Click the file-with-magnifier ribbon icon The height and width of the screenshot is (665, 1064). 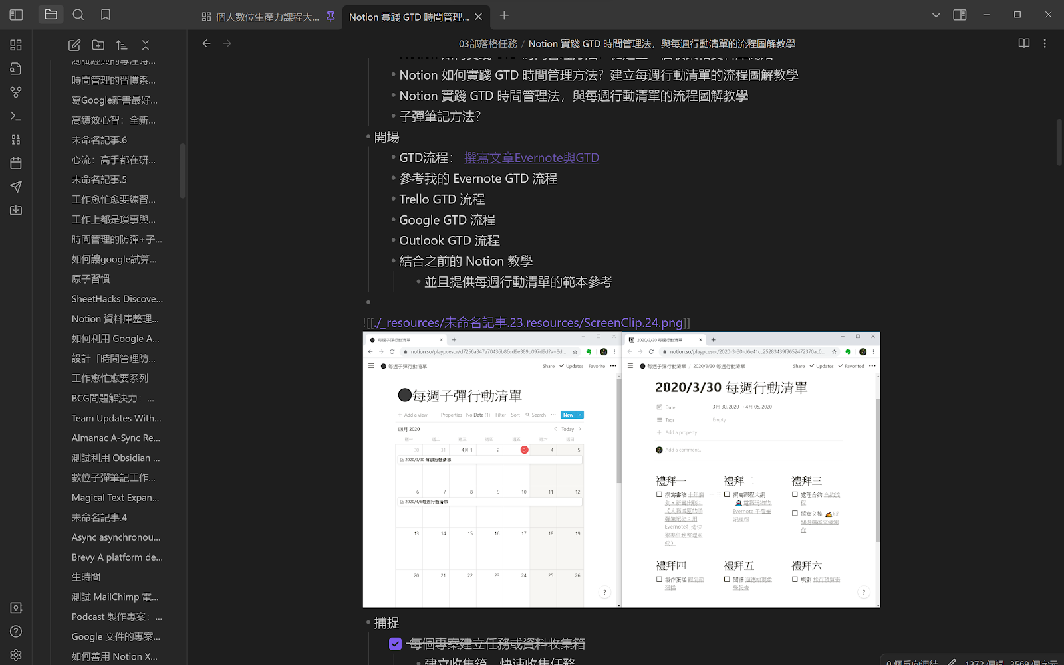pos(16,68)
